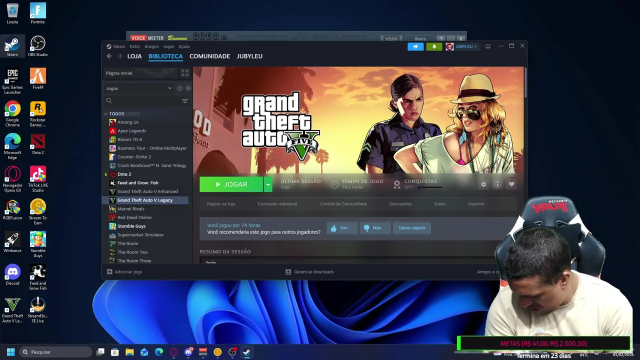Open the FiveM desktop shortcut
The image size is (640, 360).
(x=37, y=78)
